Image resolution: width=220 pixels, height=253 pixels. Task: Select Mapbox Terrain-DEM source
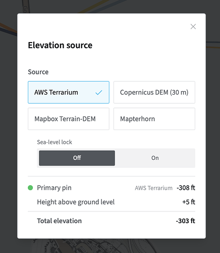pyautogui.click(x=69, y=119)
